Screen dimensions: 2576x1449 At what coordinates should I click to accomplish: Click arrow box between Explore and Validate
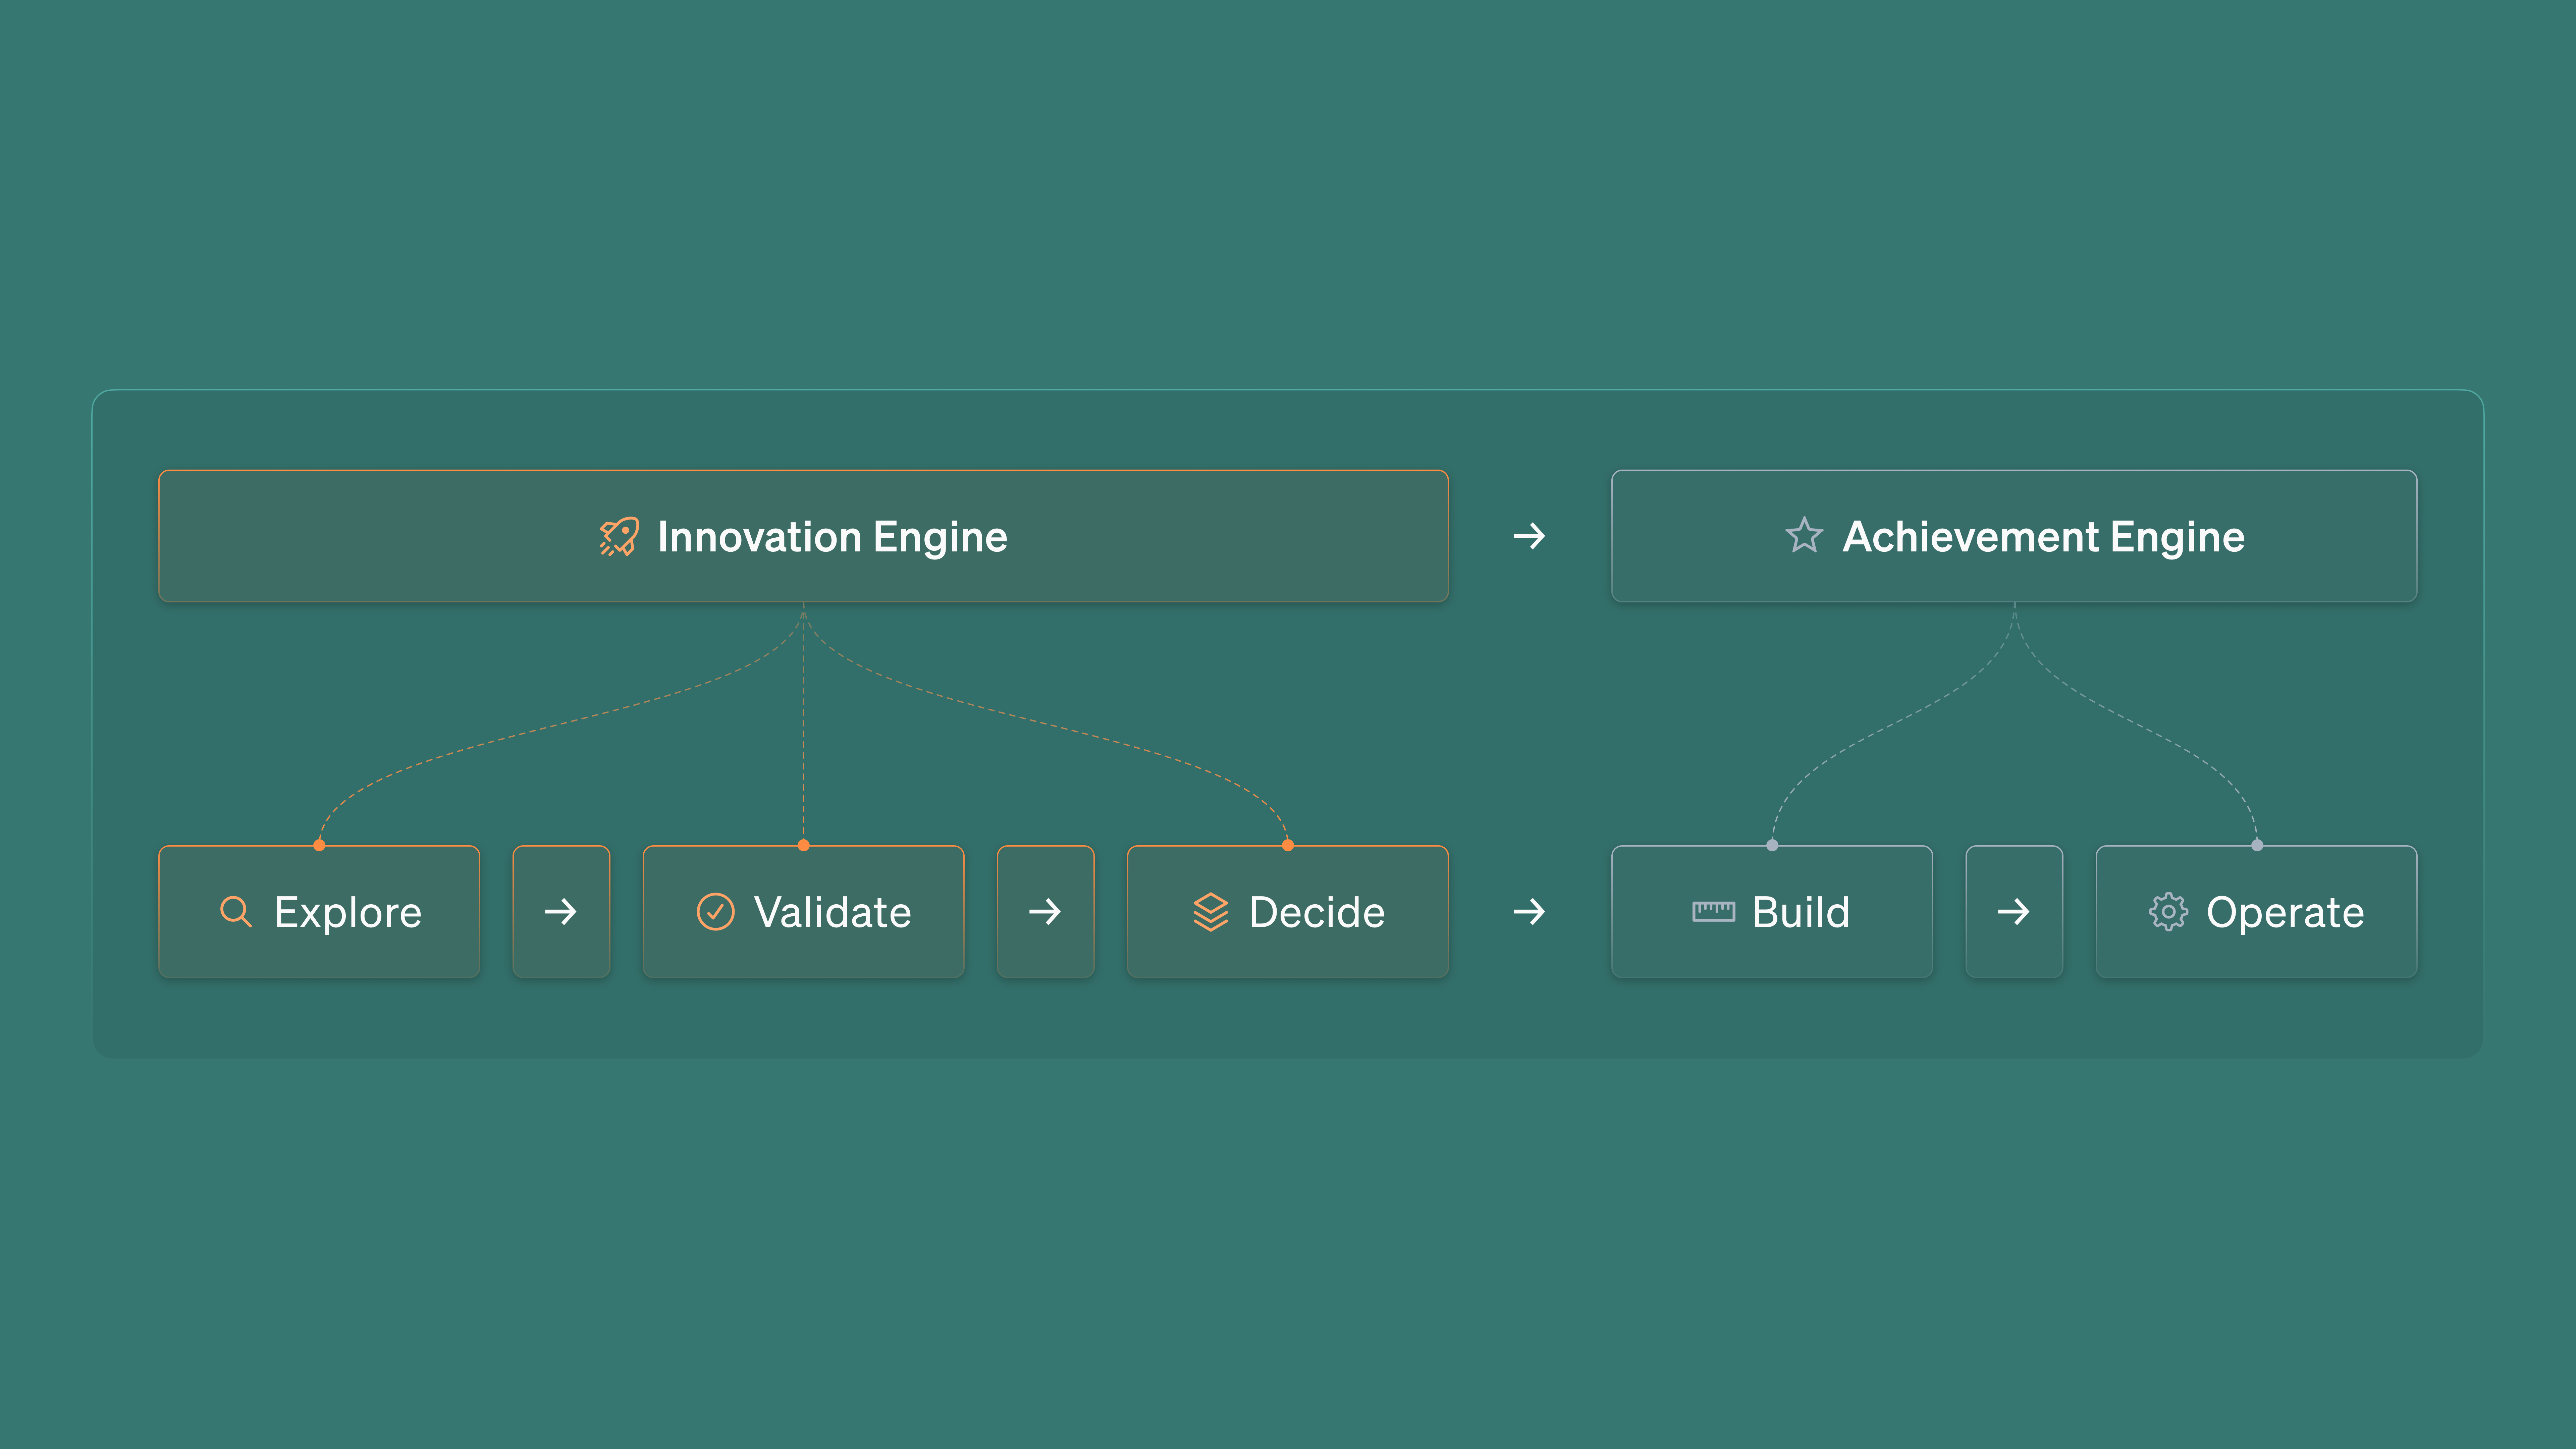[561, 912]
